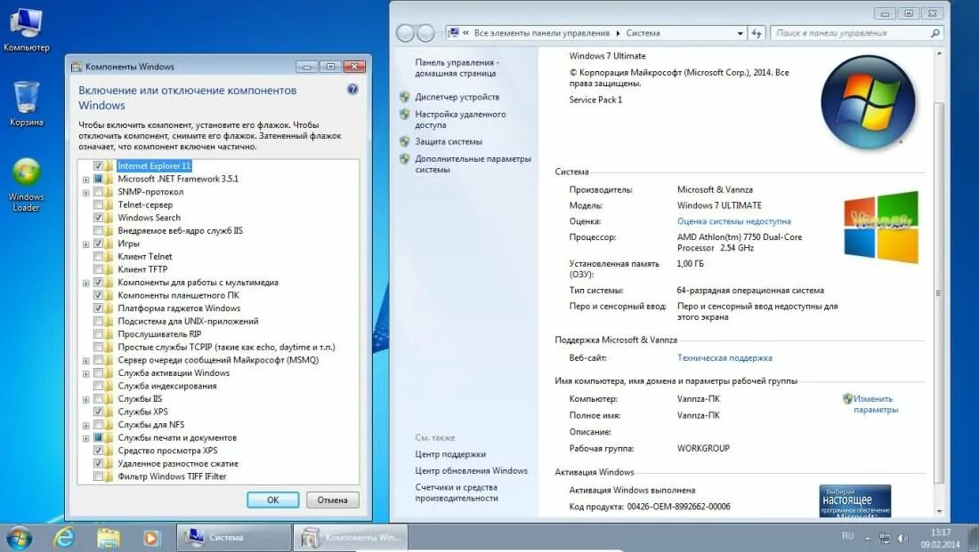Expand Сервер очереди сообщений MSMQ node

86,361
